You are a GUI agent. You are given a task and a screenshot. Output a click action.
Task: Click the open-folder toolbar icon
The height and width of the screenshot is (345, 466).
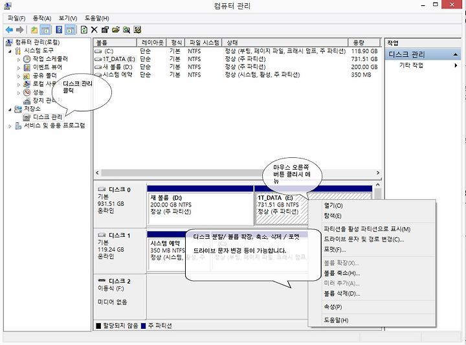[116, 30]
